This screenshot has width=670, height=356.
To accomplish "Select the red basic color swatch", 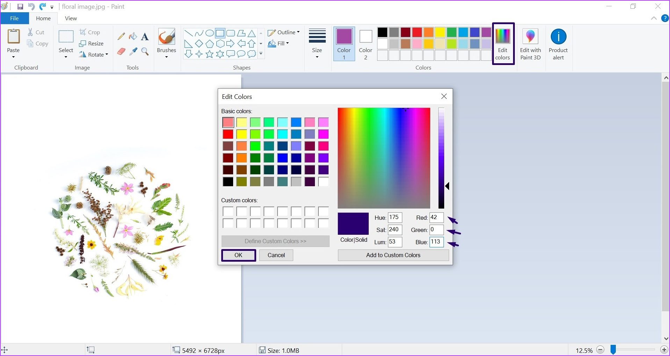I will (x=228, y=134).
